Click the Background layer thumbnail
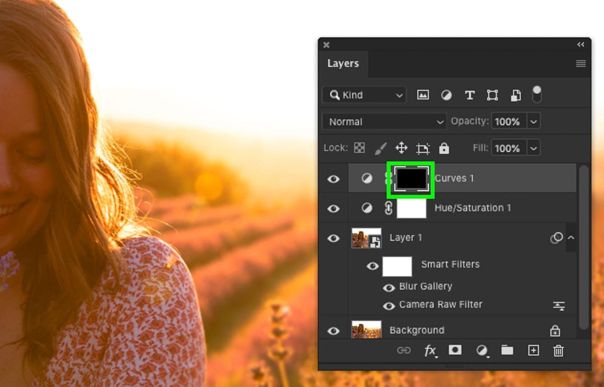Image resolution: width=604 pixels, height=387 pixels. (366, 330)
